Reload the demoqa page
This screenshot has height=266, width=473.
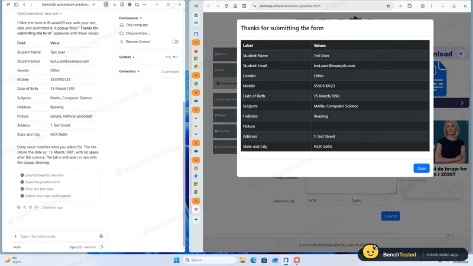(226, 6)
